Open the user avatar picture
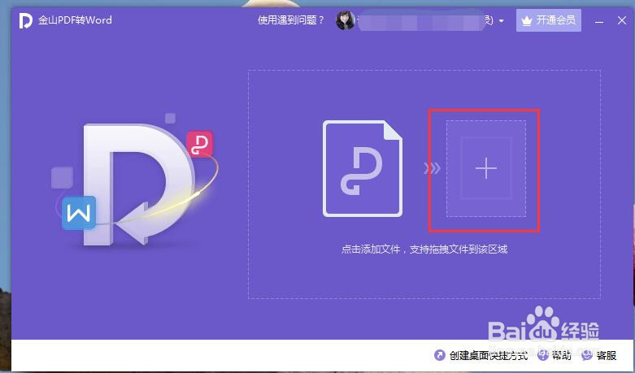635x373 pixels. click(346, 20)
